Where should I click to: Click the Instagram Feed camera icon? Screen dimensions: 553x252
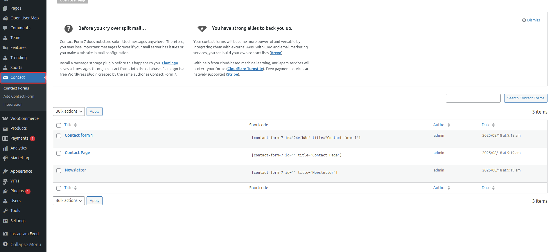pos(5,234)
